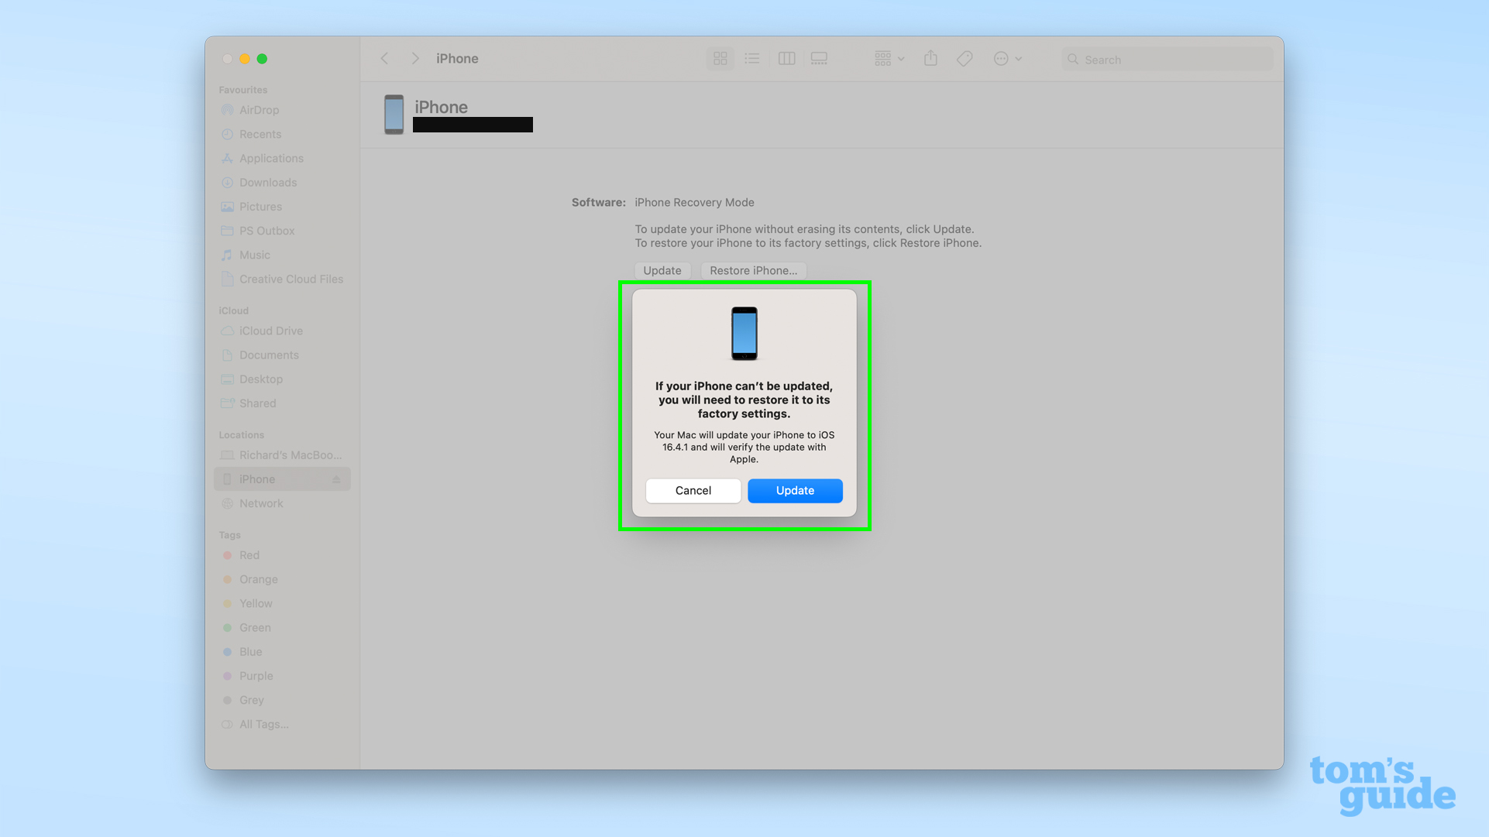The image size is (1489, 837).
Task: Click the column view icon in toolbar
Action: point(786,58)
